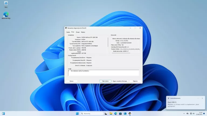Open the volume speaker tray icon
Image resolution: width=207 pixels, height=116 pixels.
click(x=194, y=114)
